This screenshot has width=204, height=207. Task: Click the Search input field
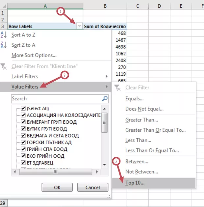coord(60,99)
